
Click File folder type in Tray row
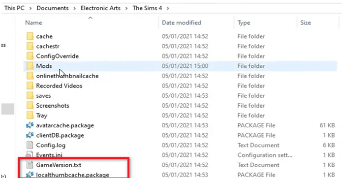(251, 115)
